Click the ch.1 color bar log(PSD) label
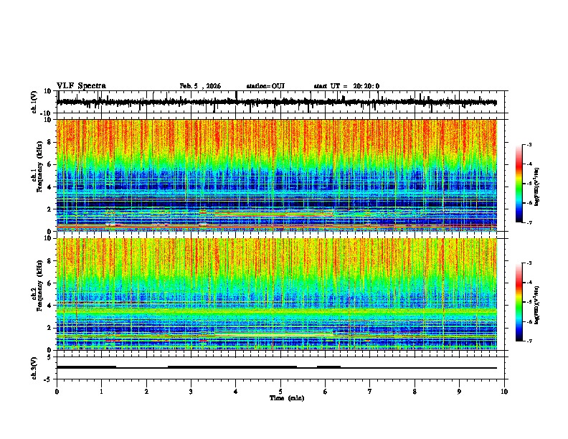This screenshot has width=568, height=439. [x=537, y=187]
